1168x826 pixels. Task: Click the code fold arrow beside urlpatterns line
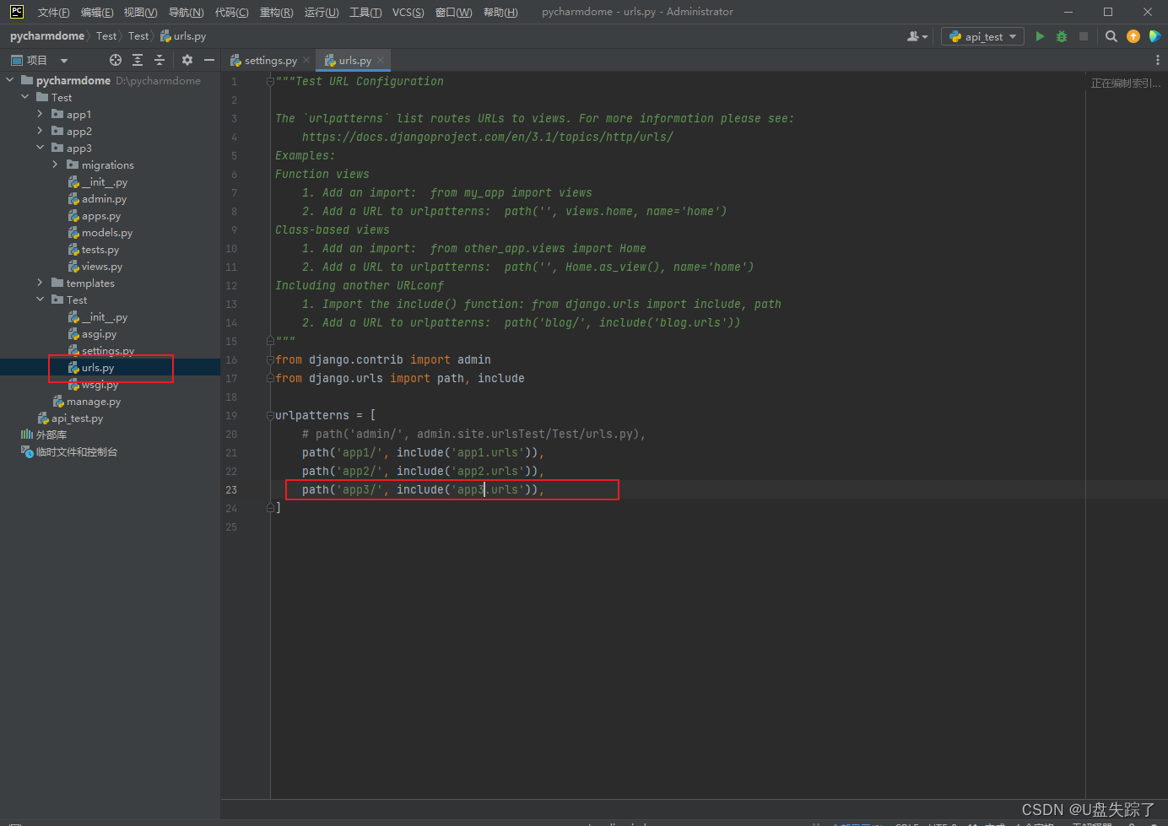point(270,414)
